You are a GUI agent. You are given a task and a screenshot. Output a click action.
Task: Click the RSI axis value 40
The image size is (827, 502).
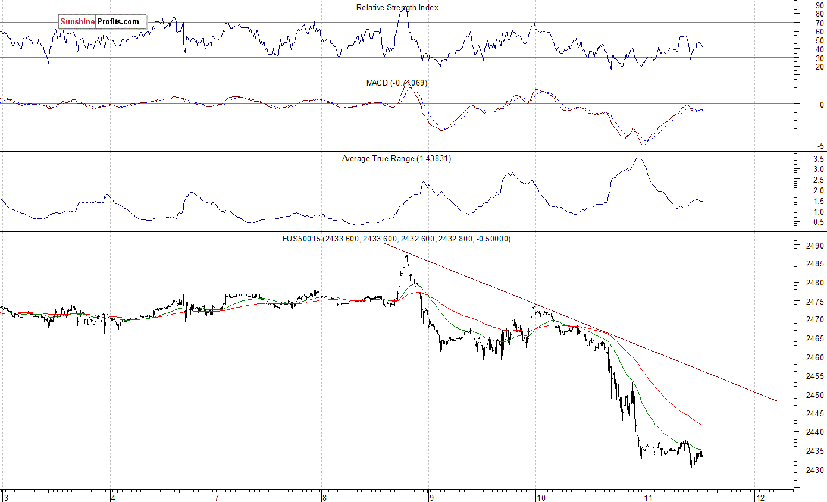[x=820, y=49]
